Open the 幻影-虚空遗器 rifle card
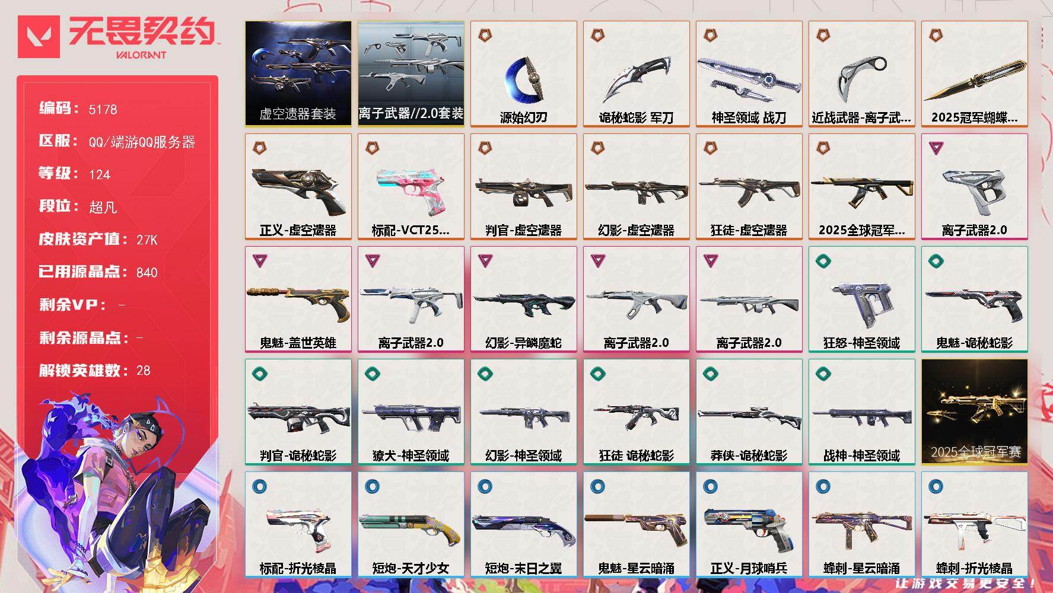1053x593 pixels. [636, 187]
